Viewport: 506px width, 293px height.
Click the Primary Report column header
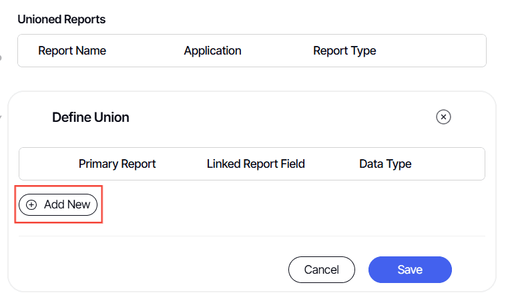pos(117,164)
